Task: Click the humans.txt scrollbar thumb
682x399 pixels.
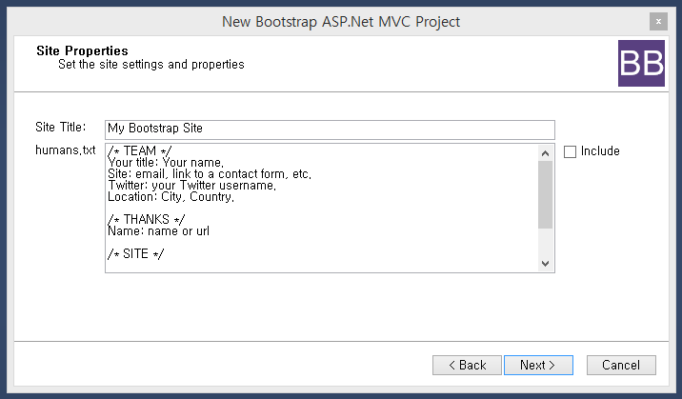Action: coord(545,194)
